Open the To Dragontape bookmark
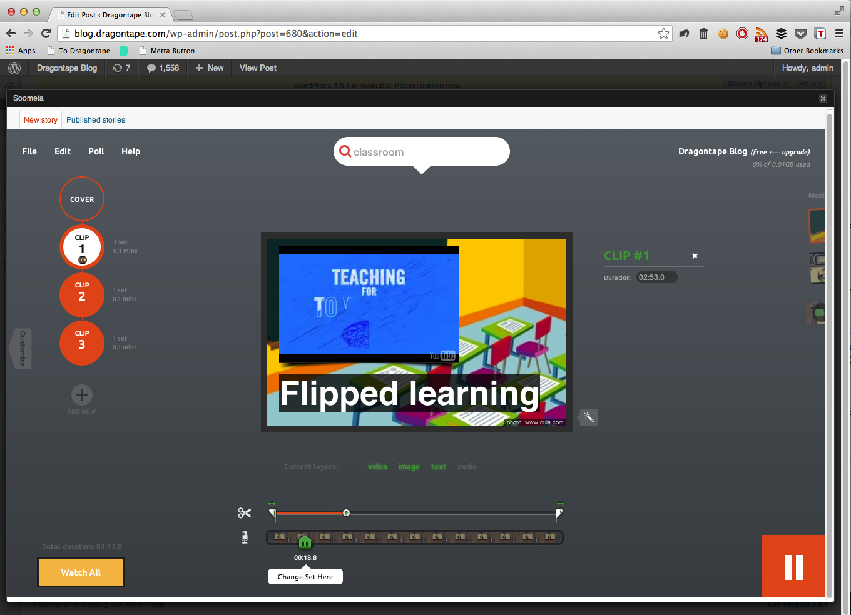Image resolution: width=851 pixels, height=615 pixels. (78, 51)
